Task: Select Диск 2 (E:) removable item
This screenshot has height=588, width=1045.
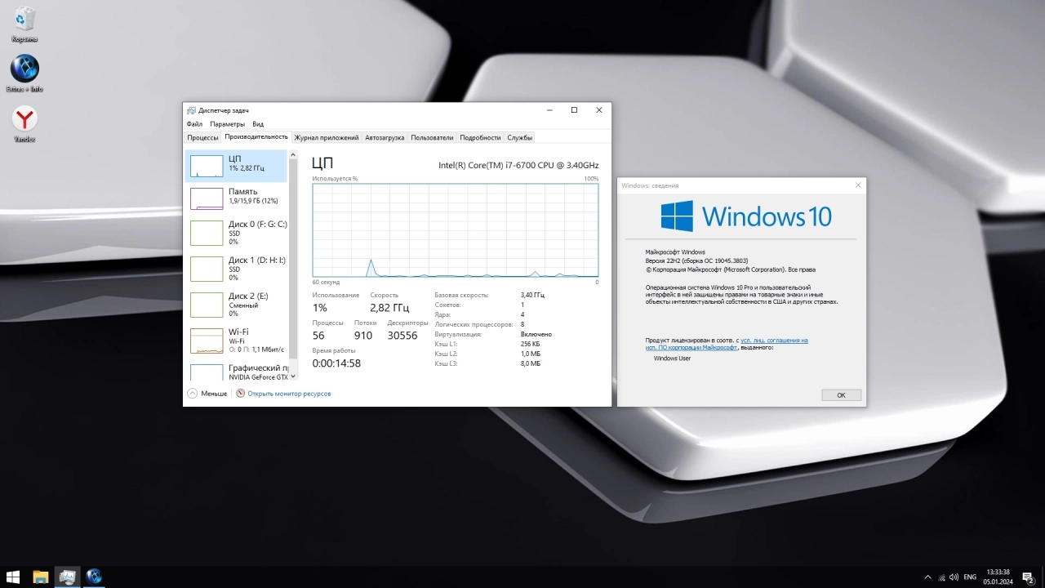Action: pyautogui.click(x=236, y=305)
